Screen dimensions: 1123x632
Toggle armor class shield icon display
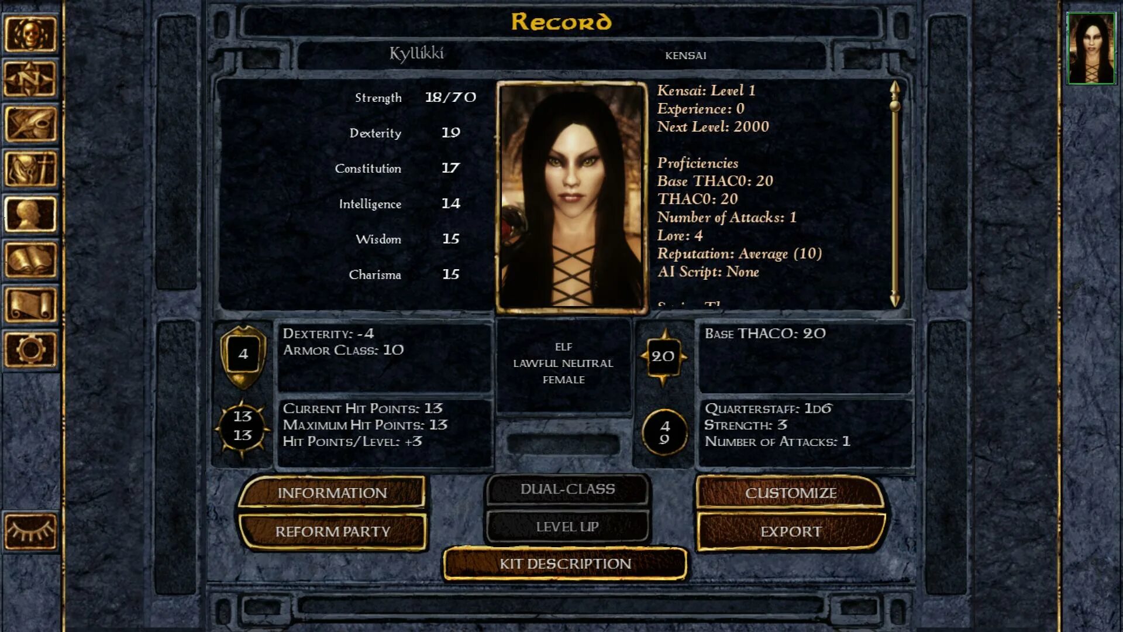242,354
